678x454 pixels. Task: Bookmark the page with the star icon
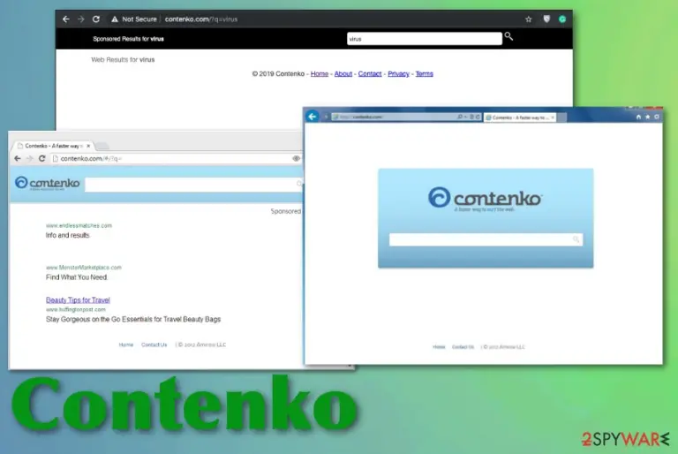[529, 19]
